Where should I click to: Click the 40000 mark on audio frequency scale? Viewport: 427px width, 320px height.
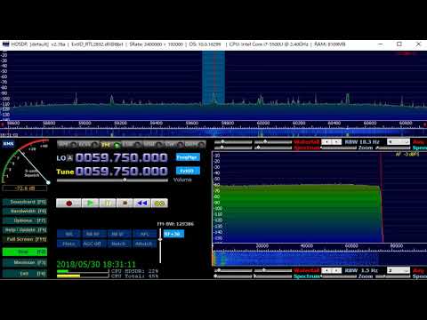tap(306, 245)
